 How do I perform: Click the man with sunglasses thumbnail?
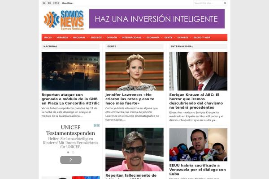(134, 149)
